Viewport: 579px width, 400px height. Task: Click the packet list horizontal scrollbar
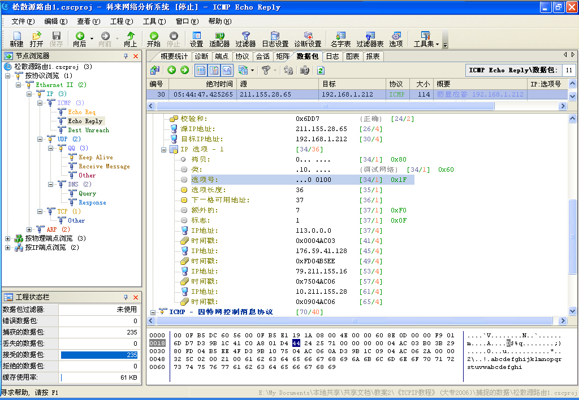point(325,106)
